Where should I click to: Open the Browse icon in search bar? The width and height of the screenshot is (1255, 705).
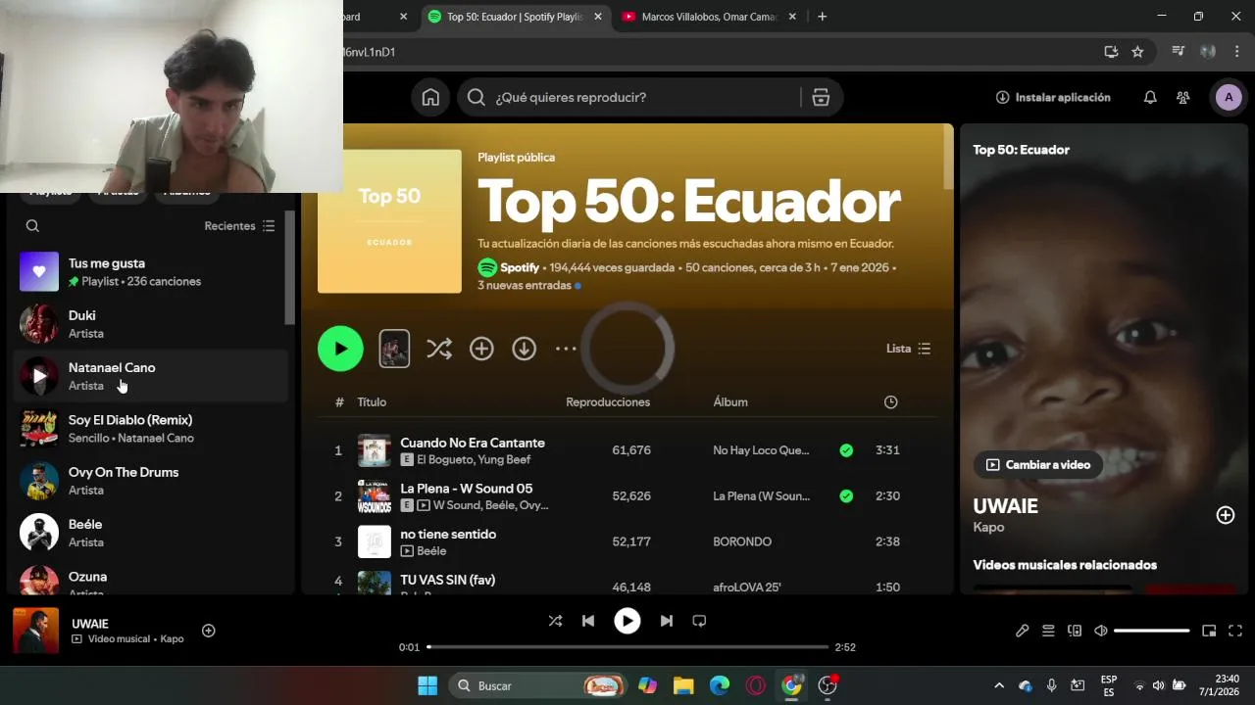point(821,97)
